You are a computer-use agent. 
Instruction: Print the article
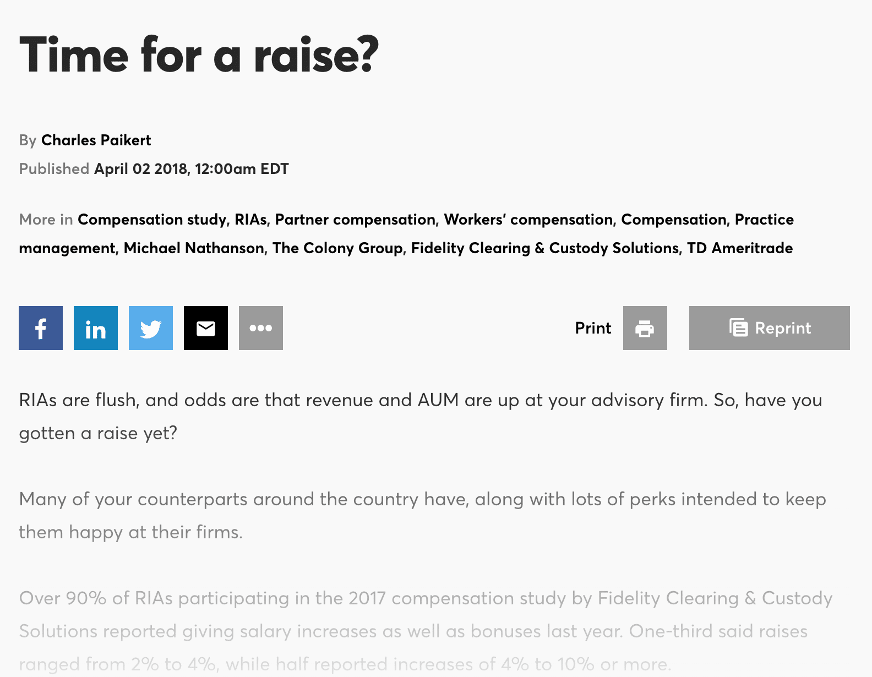[644, 328]
